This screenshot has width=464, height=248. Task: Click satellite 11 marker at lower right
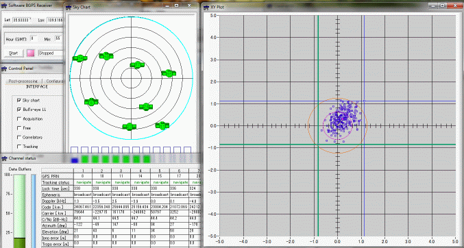tap(162, 125)
